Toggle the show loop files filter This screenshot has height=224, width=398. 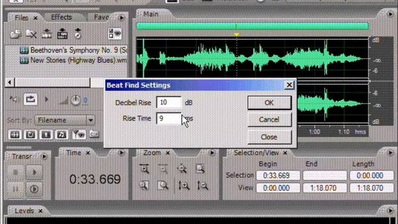(x=30, y=134)
